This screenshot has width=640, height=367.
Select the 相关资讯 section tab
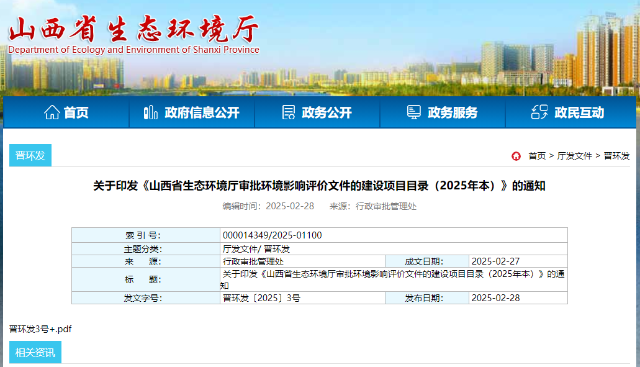[35, 351]
